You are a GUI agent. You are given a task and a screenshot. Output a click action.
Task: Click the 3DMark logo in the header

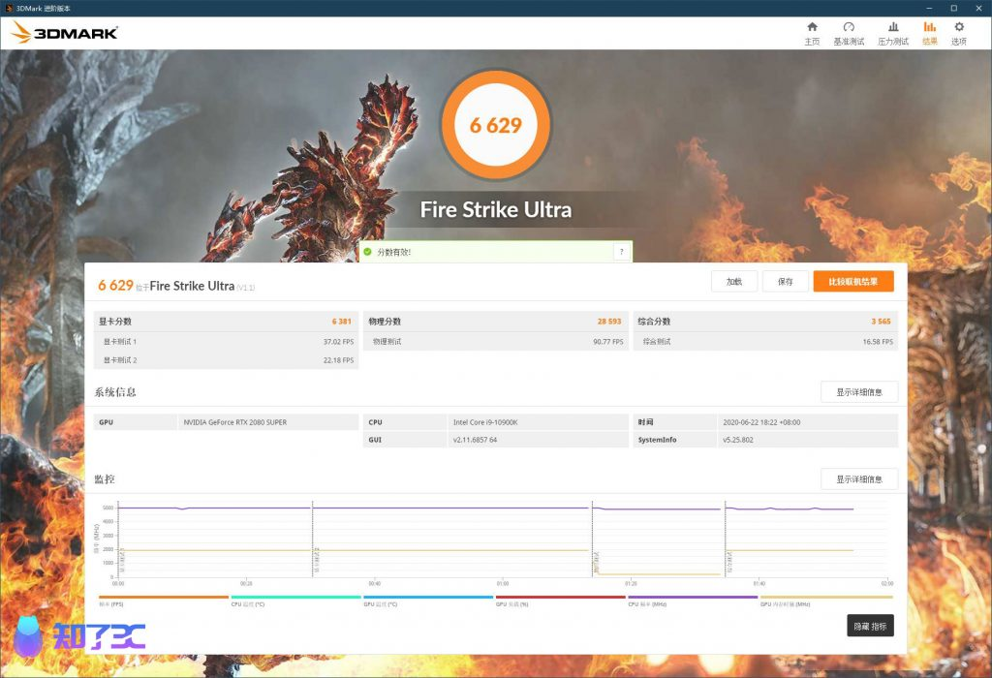pos(65,32)
